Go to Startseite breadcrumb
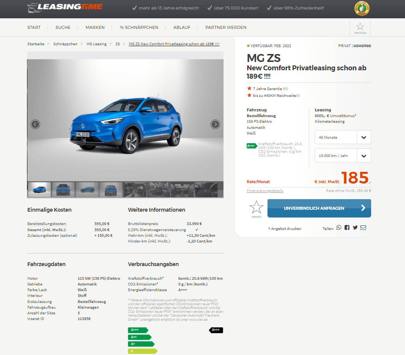Screen dimensions: 405x355 (36, 44)
